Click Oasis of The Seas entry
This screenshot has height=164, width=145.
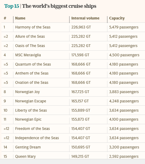click(x=30, y=46)
